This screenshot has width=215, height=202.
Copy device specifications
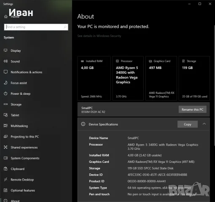pyautogui.click(x=188, y=124)
